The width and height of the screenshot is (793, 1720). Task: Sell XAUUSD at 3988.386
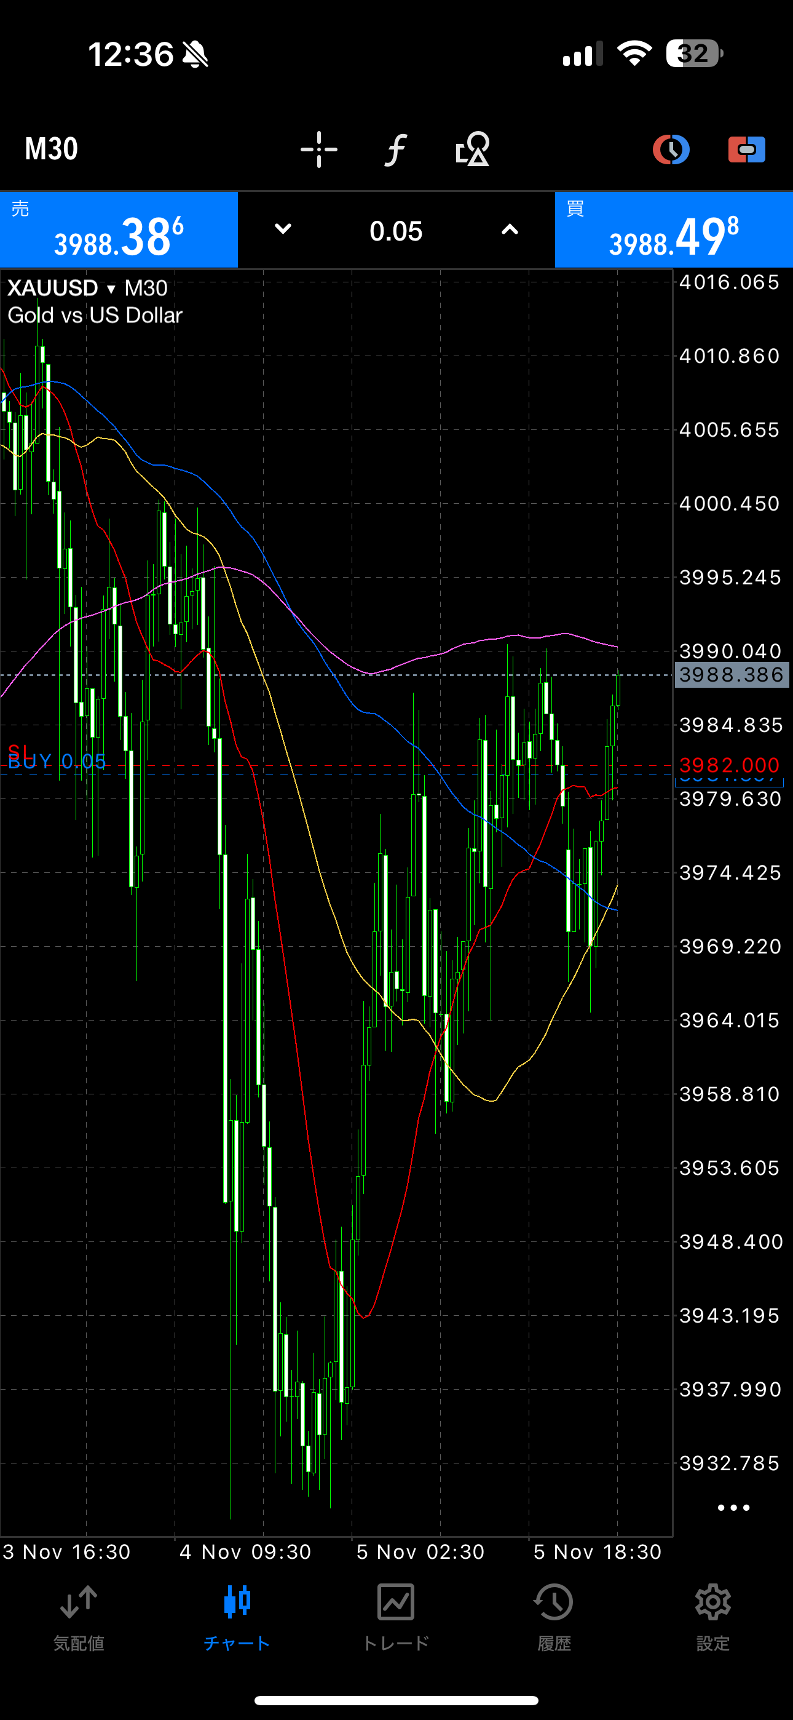pyautogui.click(x=119, y=230)
